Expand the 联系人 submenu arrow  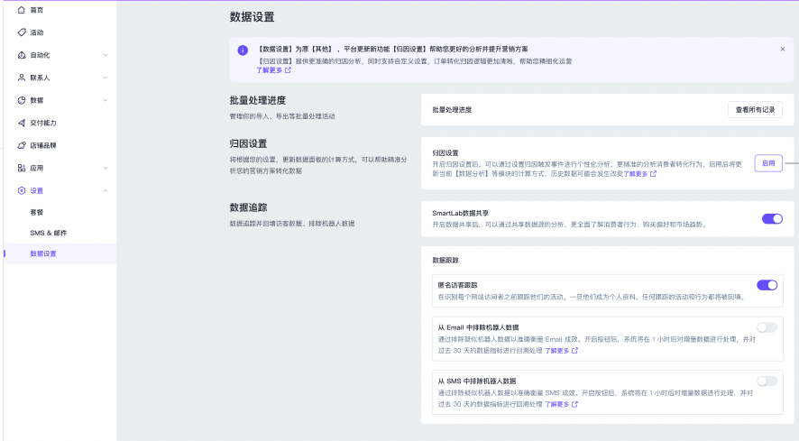coord(105,78)
